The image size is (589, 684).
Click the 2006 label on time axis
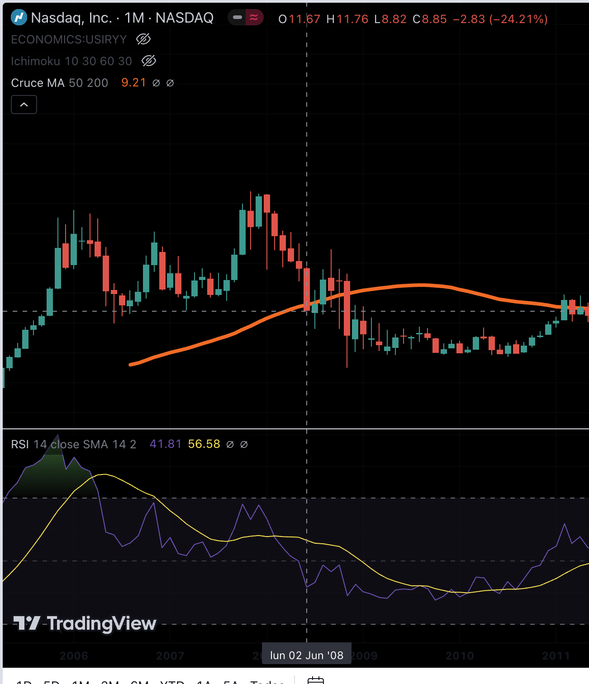[x=74, y=655]
